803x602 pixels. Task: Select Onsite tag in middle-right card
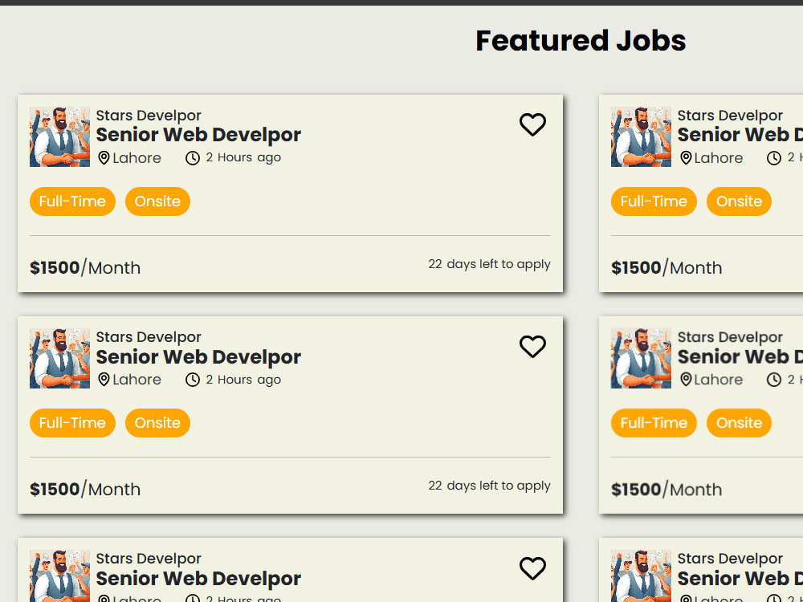coord(739,423)
